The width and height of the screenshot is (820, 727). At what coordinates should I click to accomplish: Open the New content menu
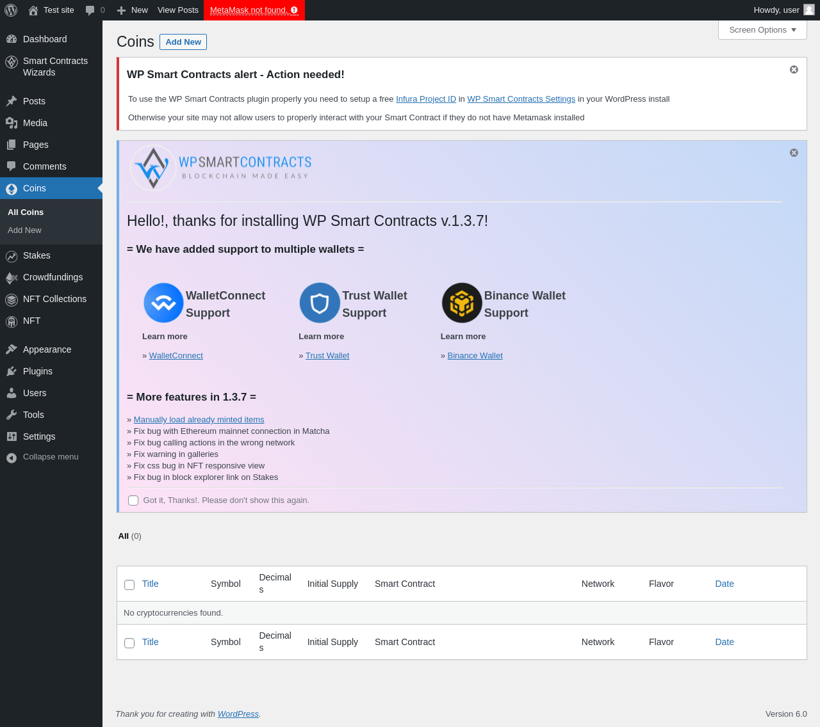133,10
